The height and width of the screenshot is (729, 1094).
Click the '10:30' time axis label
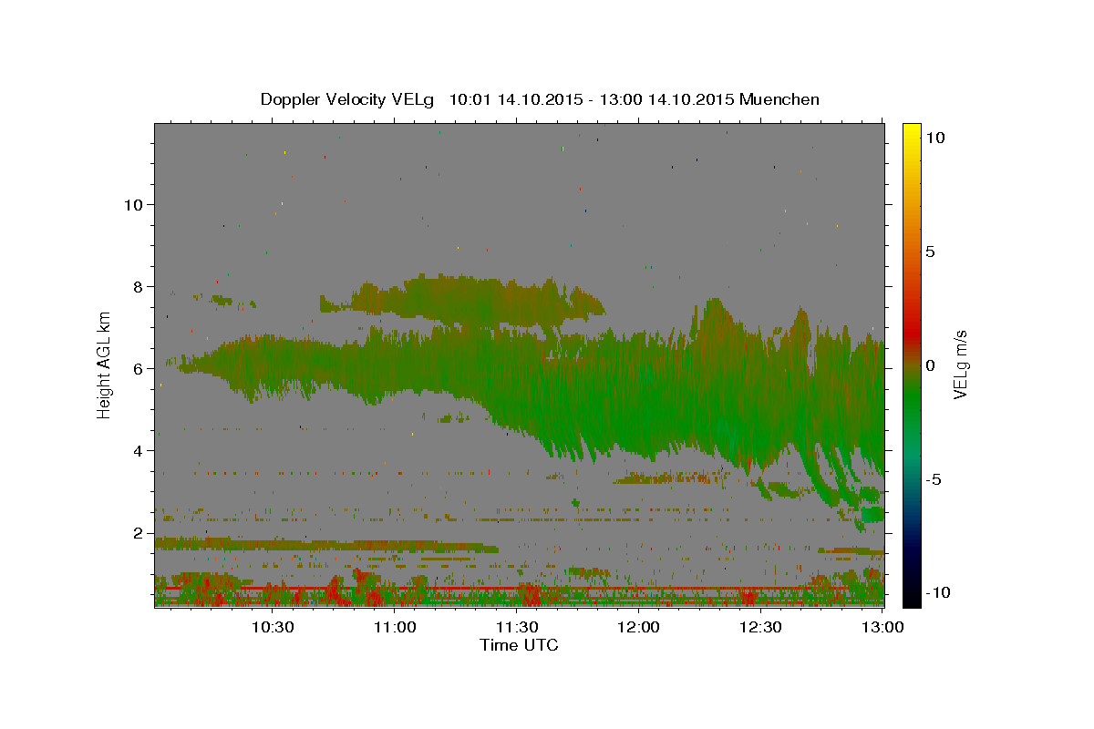(273, 627)
